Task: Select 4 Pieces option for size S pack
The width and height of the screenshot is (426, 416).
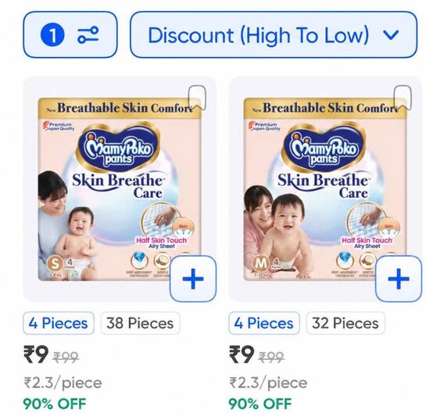Action: pyautogui.click(x=59, y=324)
